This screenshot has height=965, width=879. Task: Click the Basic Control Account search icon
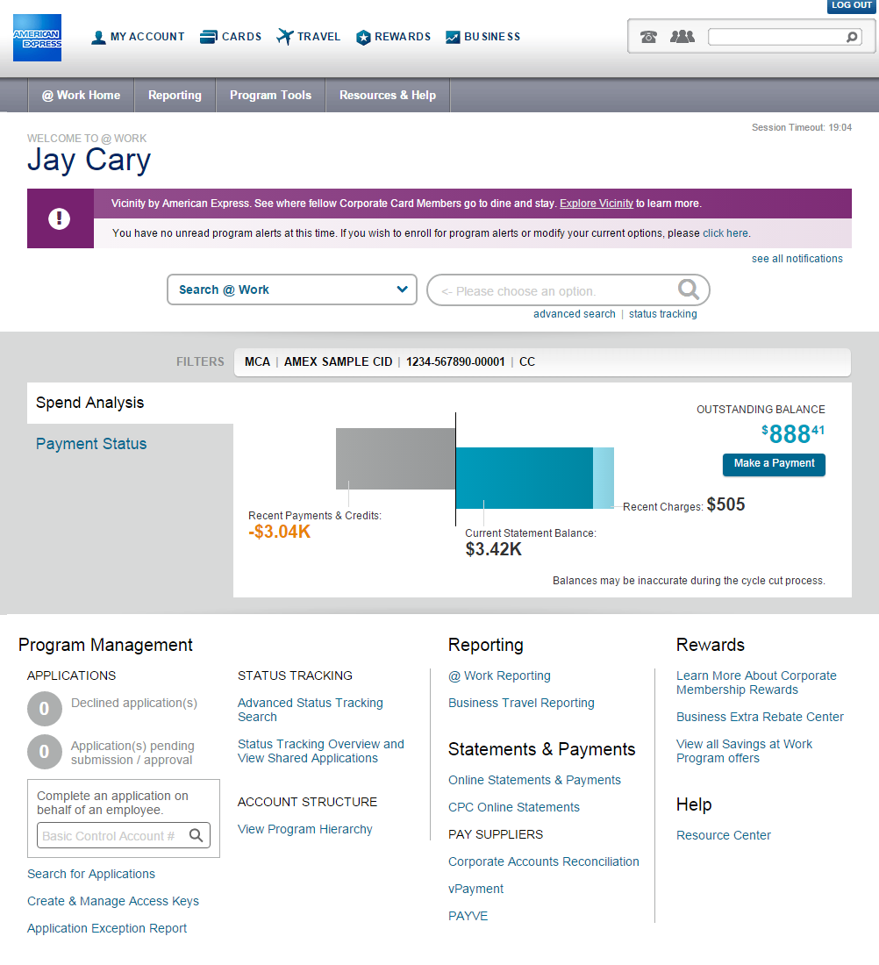point(197,835)
